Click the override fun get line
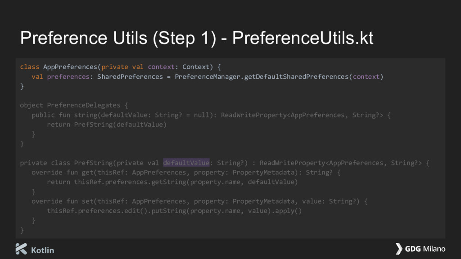 click(x=186, y=172)
